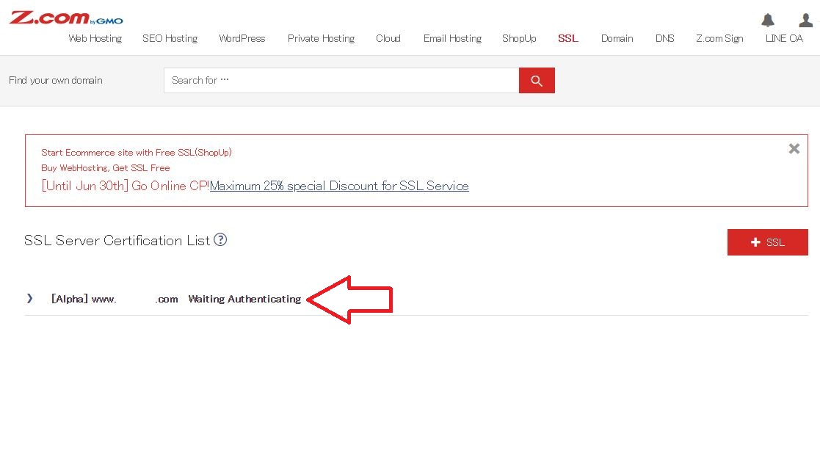Screen dimensions: 820x453
Task: Add a new SSL with the + SSL button
Action: pyautogui.click(x=768, y=242)
